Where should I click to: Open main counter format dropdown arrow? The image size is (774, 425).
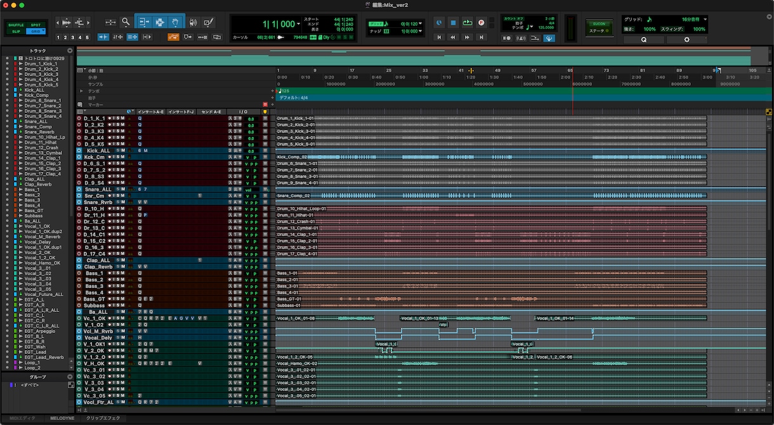[x=299, y=24]
